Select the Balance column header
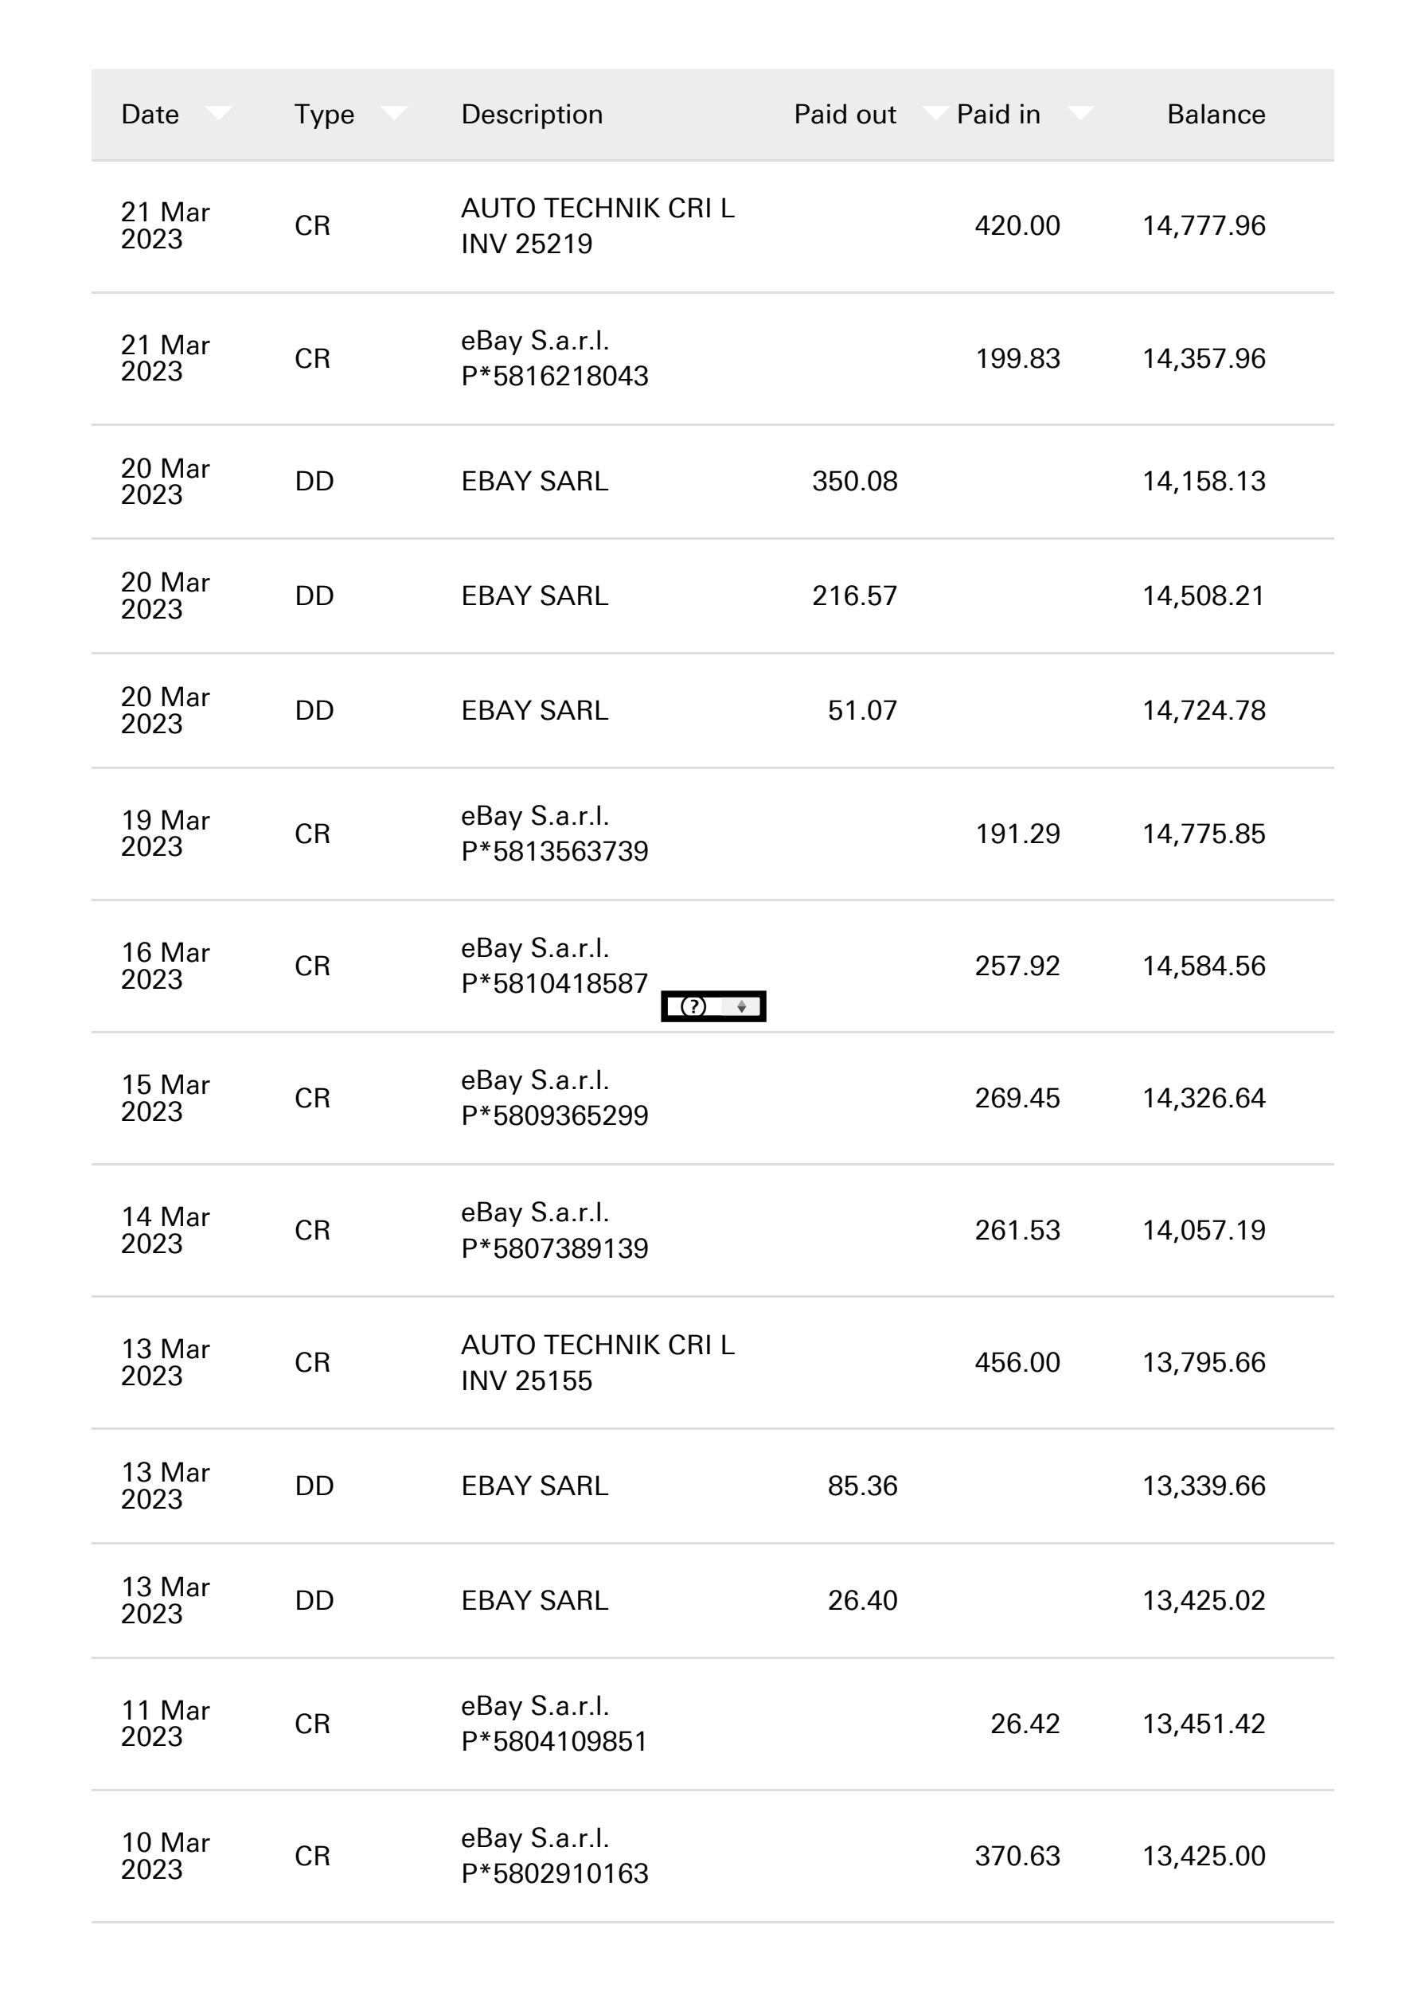 [x=1215, y=115]
